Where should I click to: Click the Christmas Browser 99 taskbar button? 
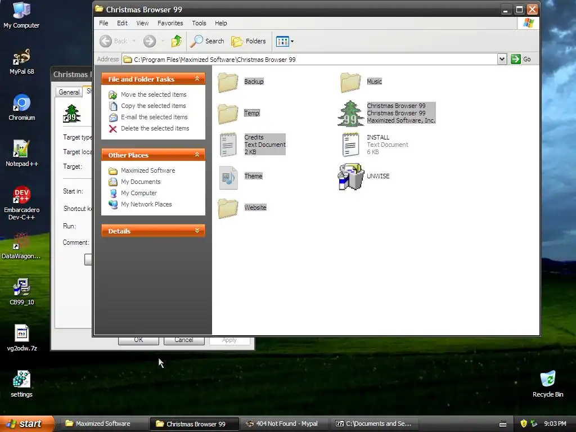(x=194, y=424)
